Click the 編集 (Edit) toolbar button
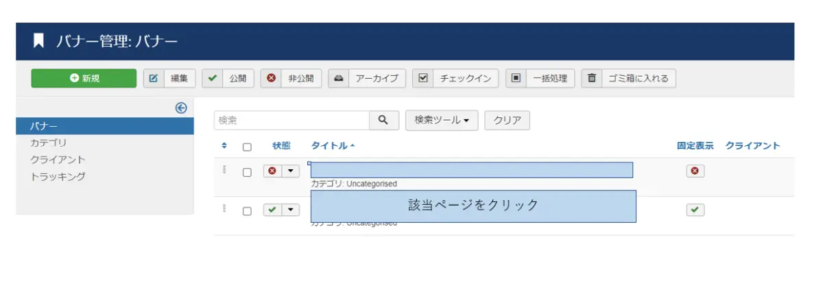 170,78
